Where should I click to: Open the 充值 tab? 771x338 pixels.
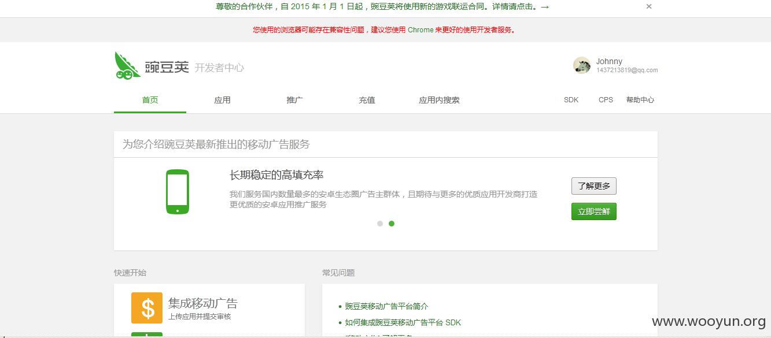point(367,100)
